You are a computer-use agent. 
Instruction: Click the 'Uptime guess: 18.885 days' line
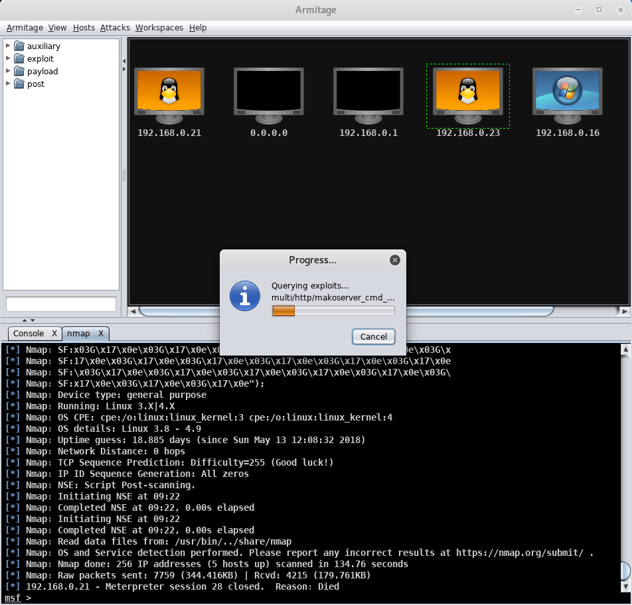185,440
